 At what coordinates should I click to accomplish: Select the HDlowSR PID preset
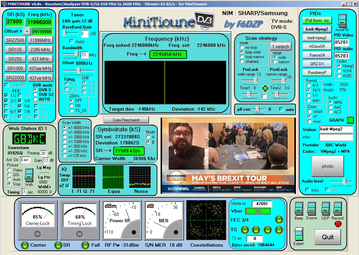click(x=317, y=46)
